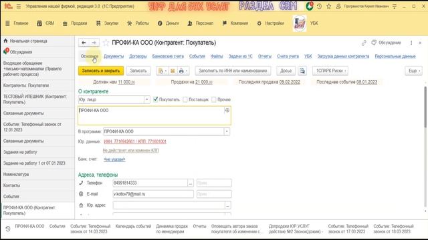428x240 pixels.
Task: Click the vertical form scrollbar
Action: [x=425, y=107]
